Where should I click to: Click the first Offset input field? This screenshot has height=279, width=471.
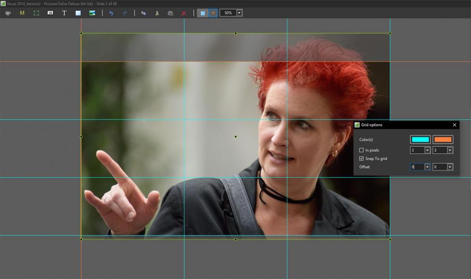pos(417,167)
